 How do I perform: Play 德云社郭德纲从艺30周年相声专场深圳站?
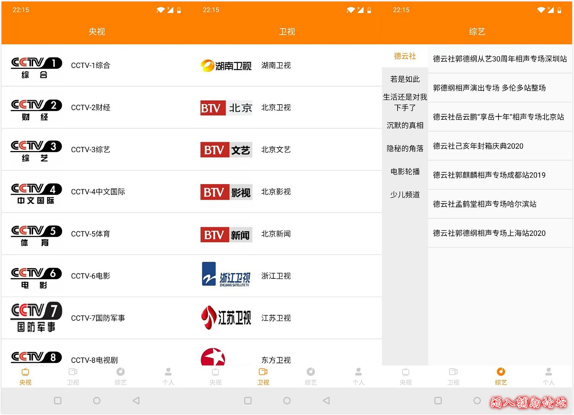click(x=500, y=59)
